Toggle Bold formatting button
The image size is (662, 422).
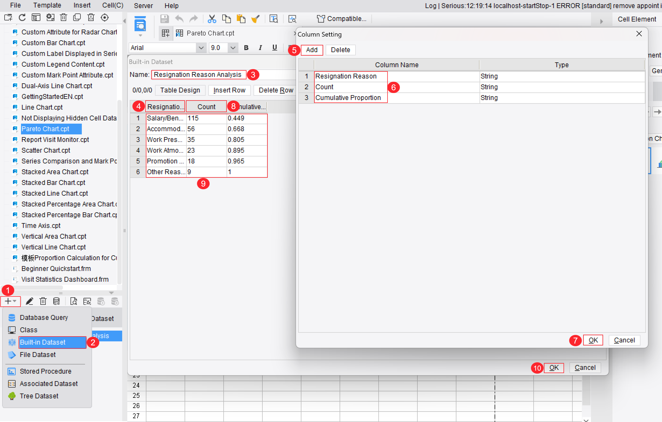tap(246, 48)
